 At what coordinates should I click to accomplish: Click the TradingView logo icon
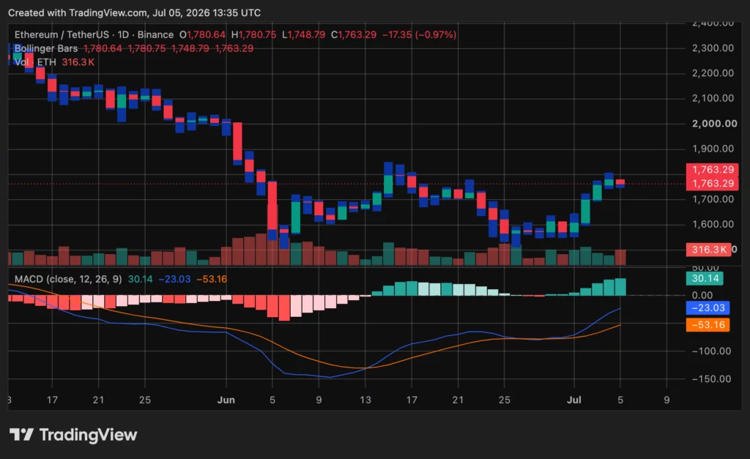[21, 434]
